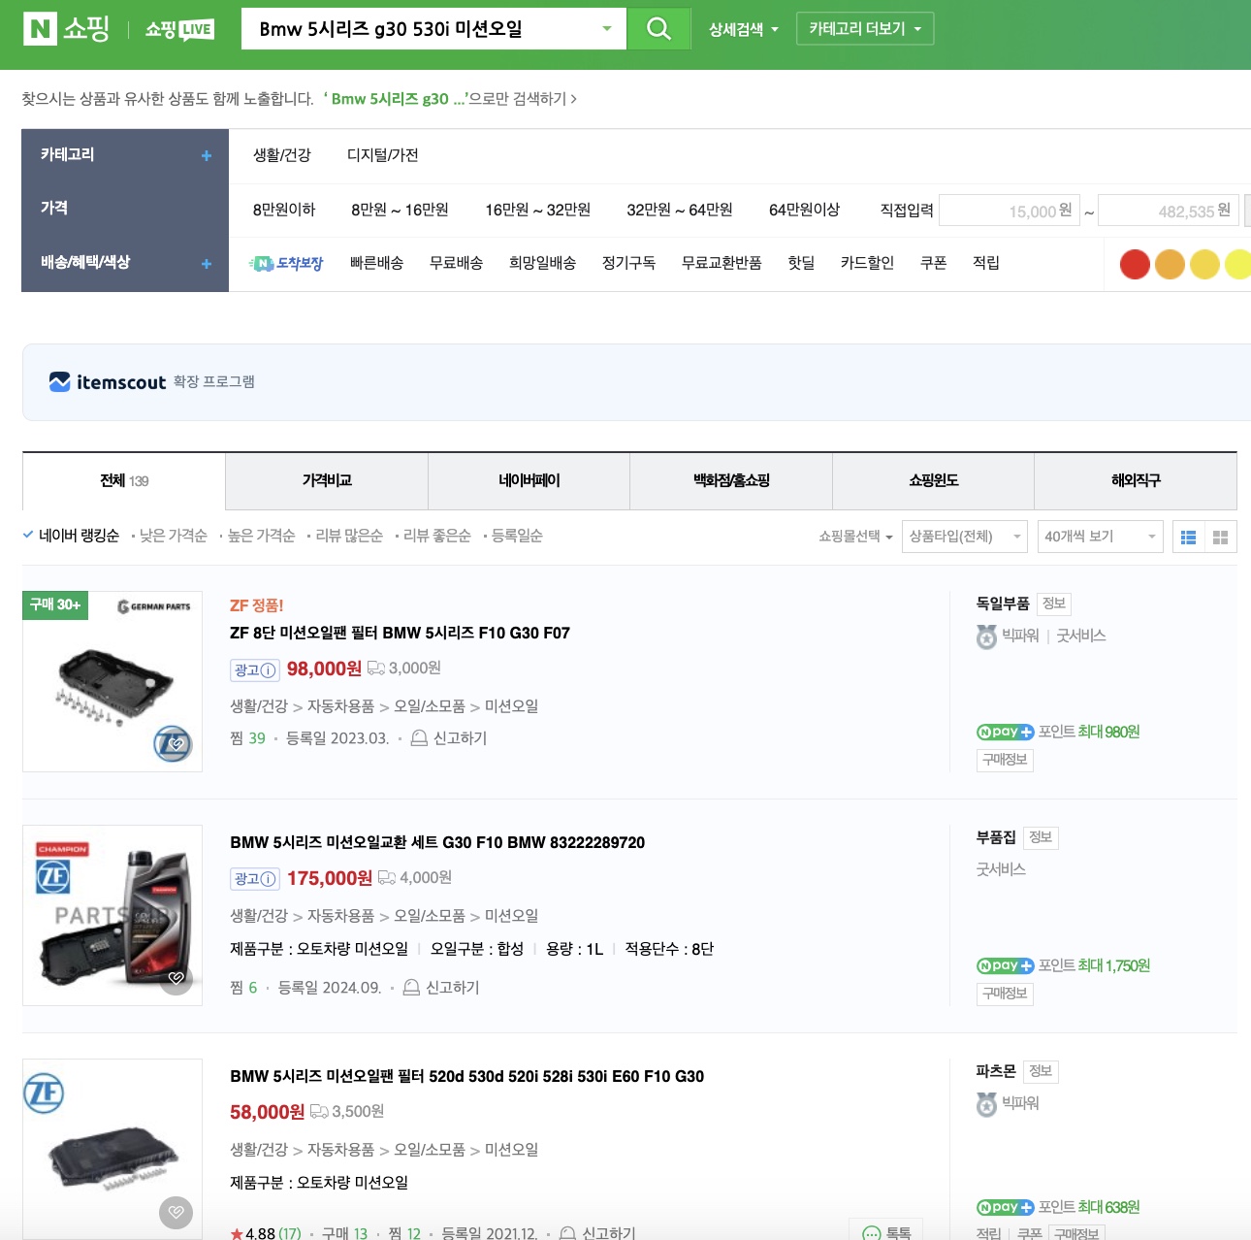The width and height of the screenshot is (1251, 1240).
Task: Pick the red color filter swatch
Action: pos(1135,264)
